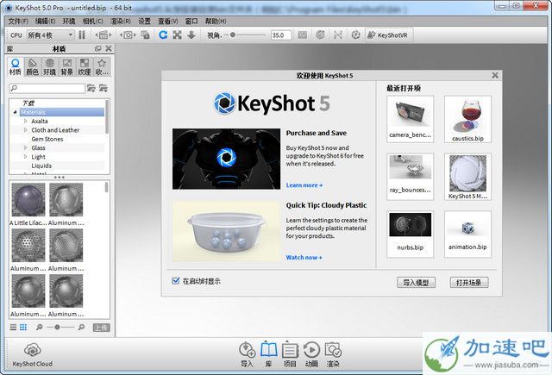Expand the Light folder
Screen dimensions: 552x375
point(25,157)
